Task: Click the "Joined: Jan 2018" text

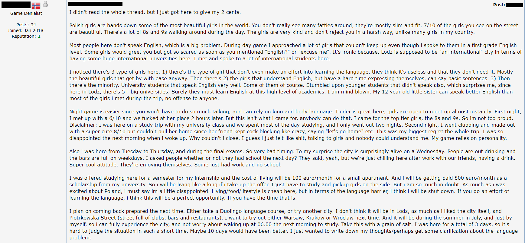Action: [x=25, y=30]
